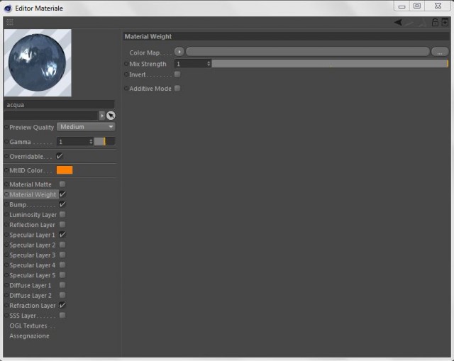Click the Color Map triangle button
This screenshot has width=454, height=361.
(x=179, y=52)
